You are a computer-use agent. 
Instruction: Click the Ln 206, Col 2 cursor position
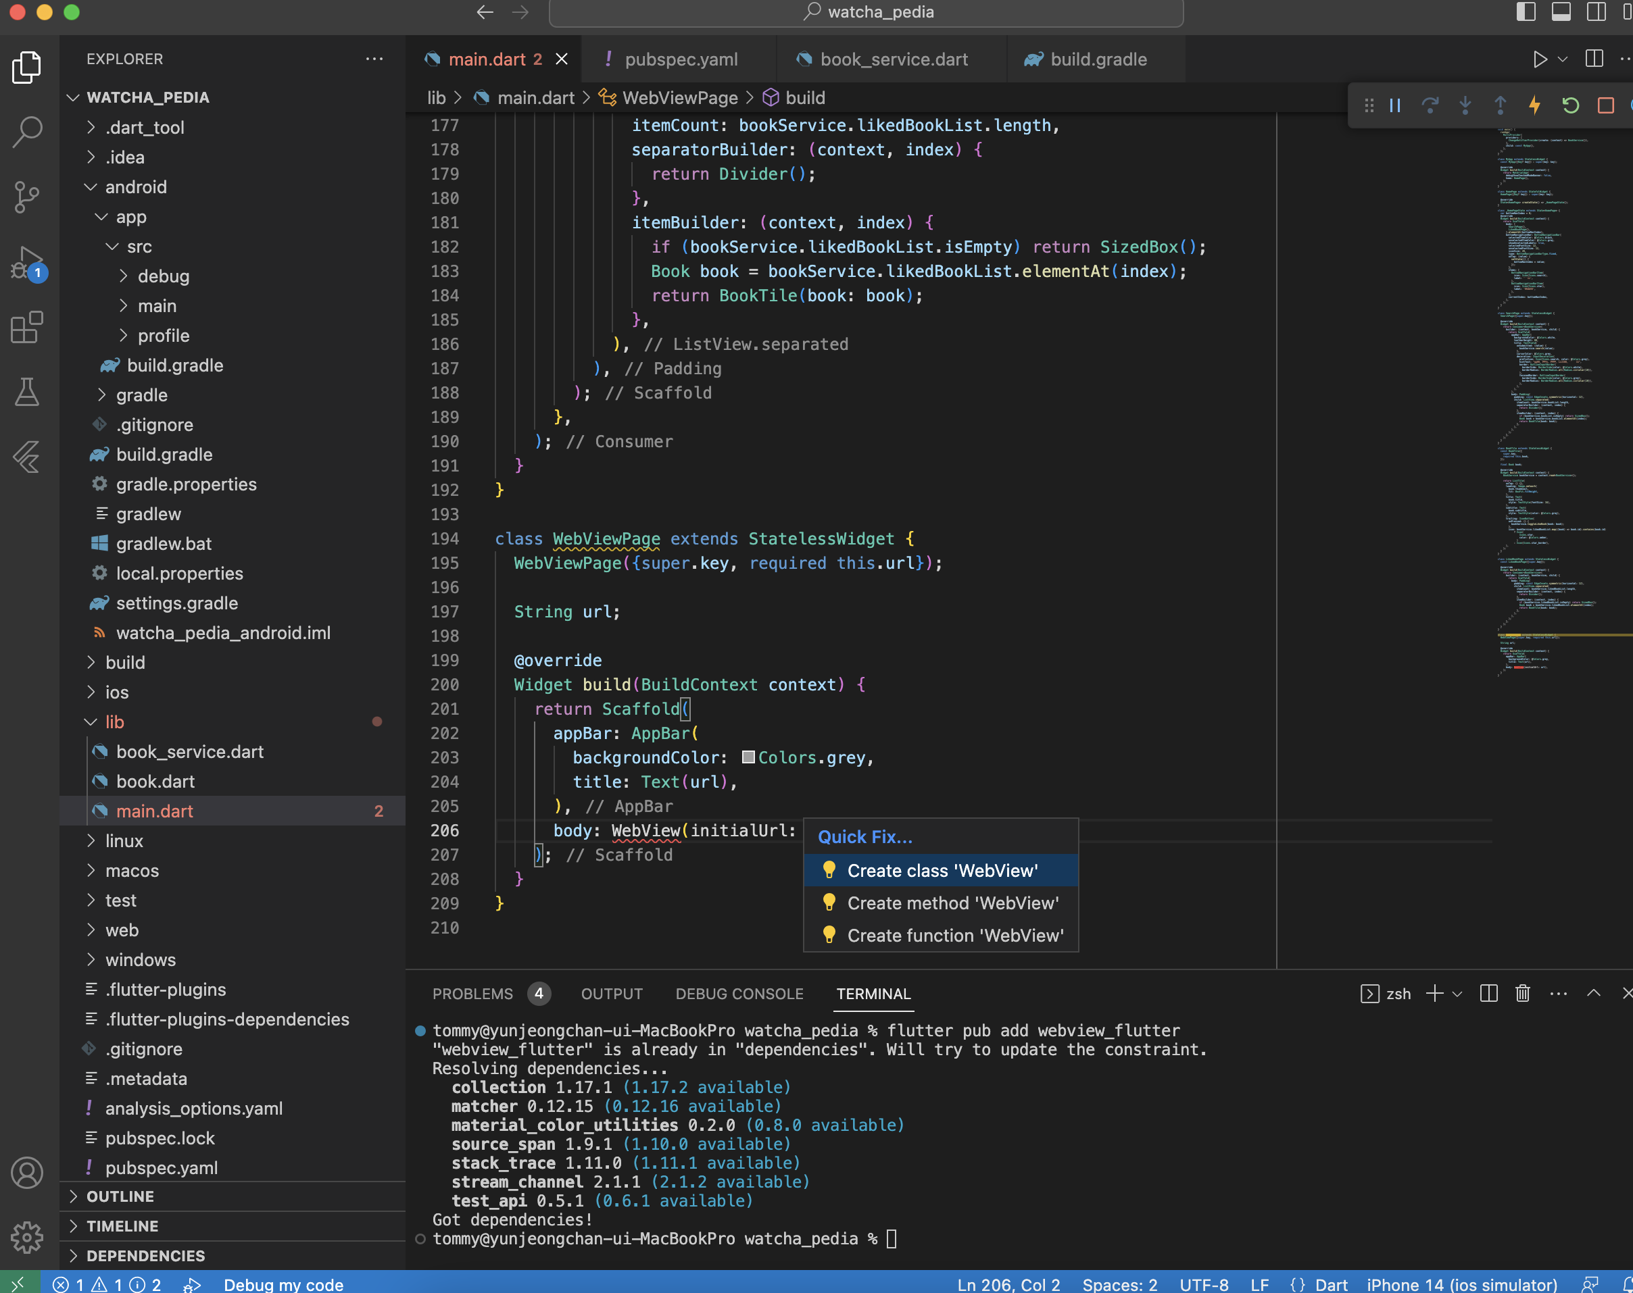pos(1008,1284)
